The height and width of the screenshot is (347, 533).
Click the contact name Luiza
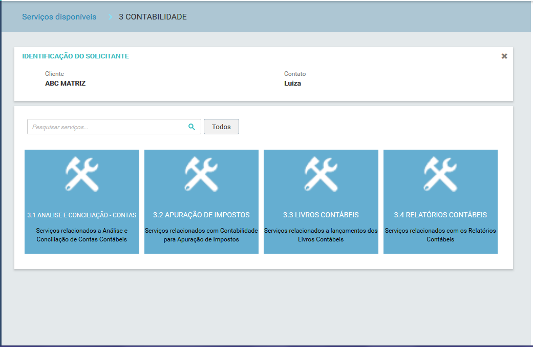tap(292, 84)
